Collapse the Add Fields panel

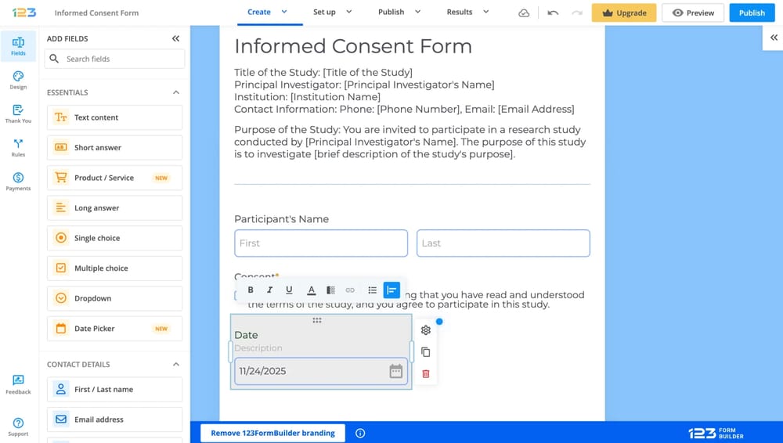point(175,38)
